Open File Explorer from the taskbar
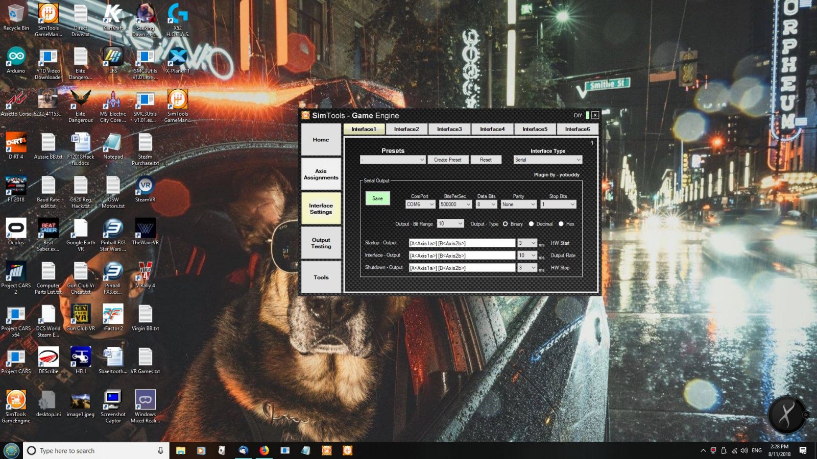Viewport: 817px width, 459px height. [181, 450]
